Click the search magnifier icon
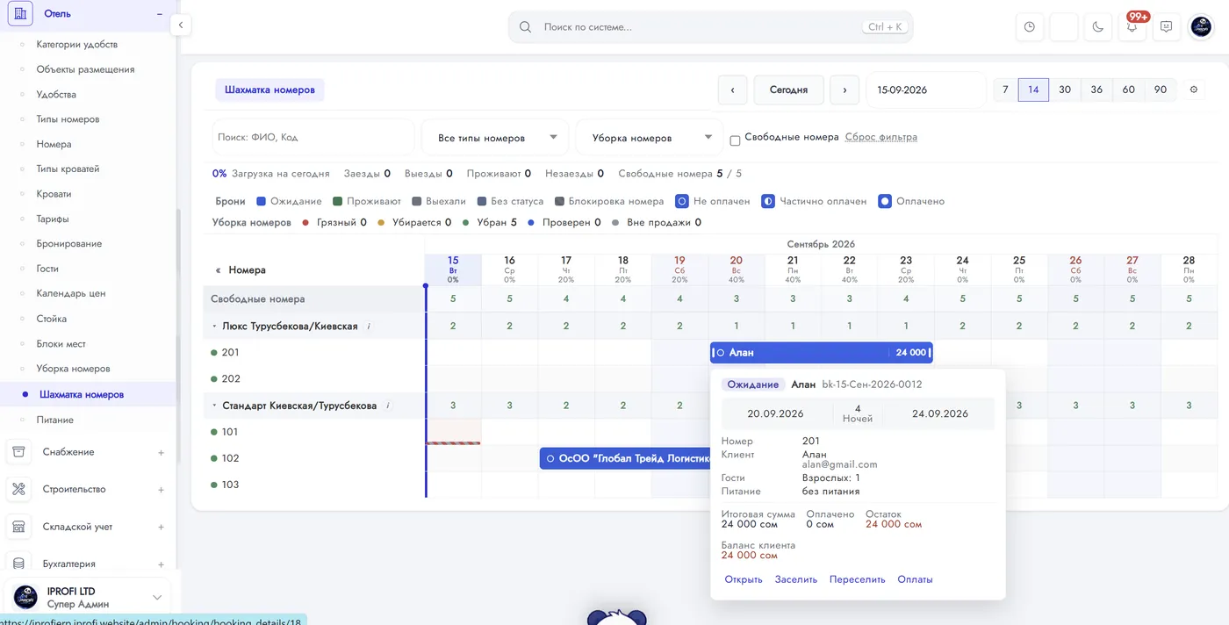The image size is (1229, 625). [525, 27]
